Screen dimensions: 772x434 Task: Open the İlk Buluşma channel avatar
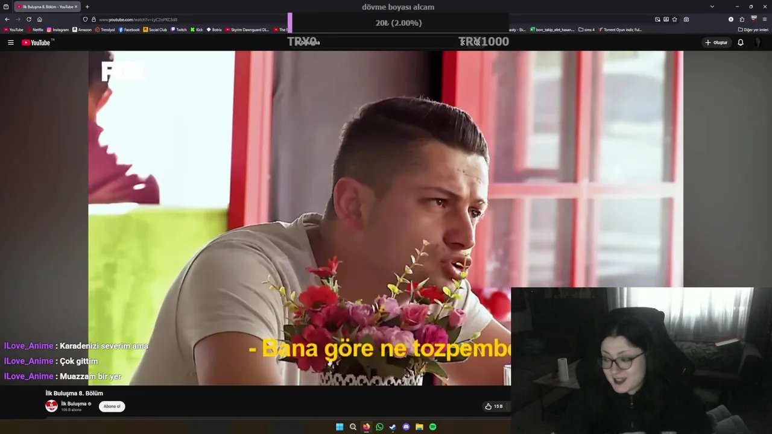pos(51,406)
